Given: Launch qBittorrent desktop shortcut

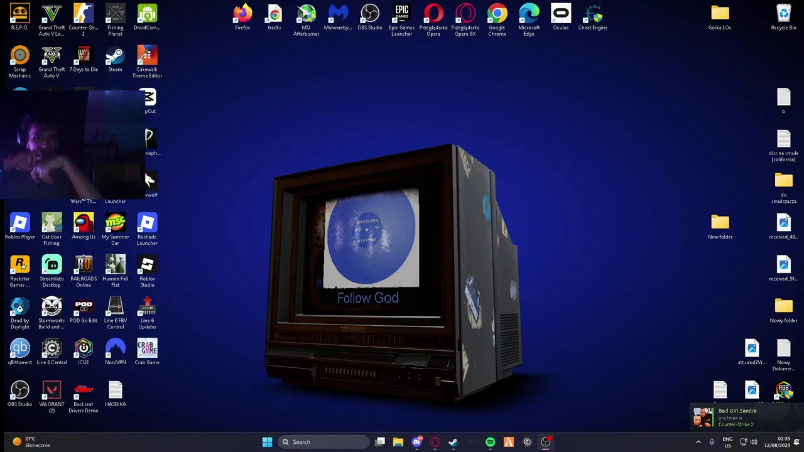Looking at the screenshot, I should [x=19, y=352].
